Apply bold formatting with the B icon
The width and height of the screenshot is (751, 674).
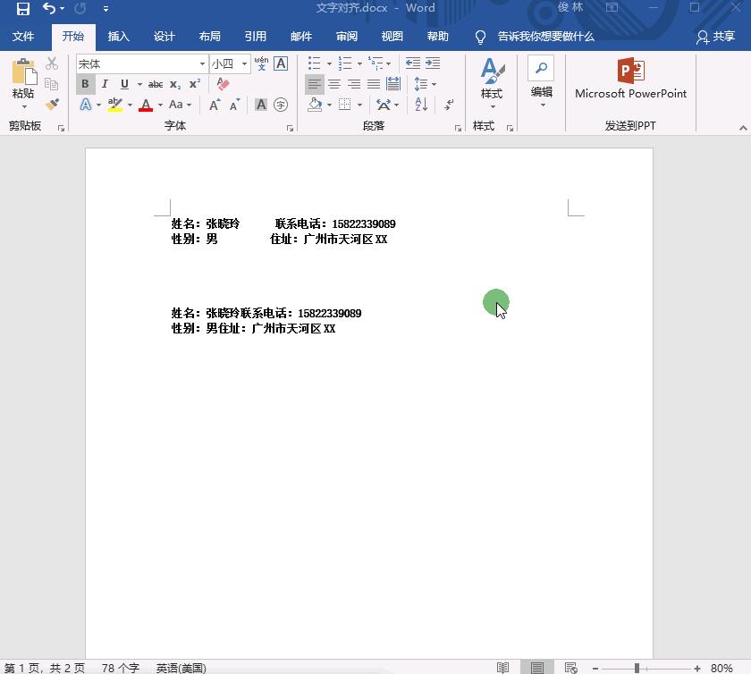(x=85, y=83)
